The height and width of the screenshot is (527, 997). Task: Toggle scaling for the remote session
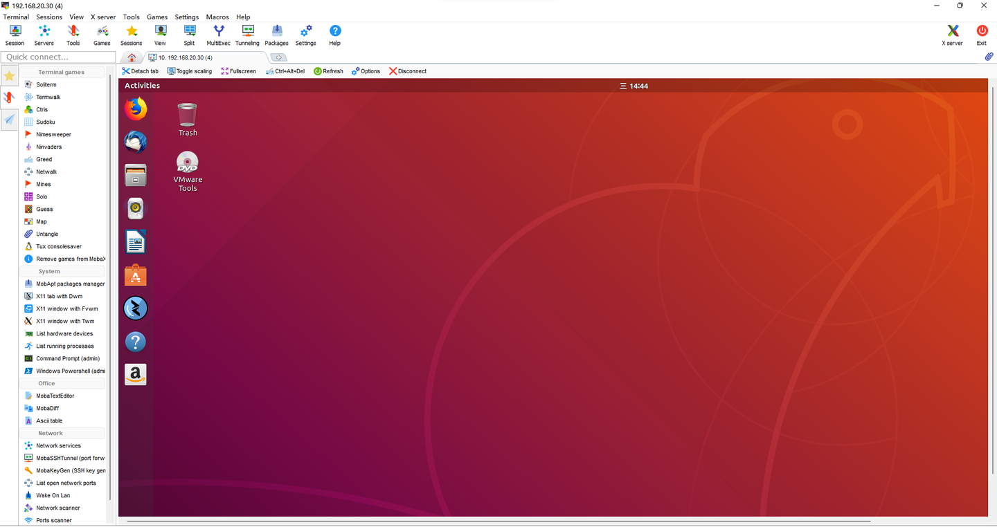coord(189,71)
